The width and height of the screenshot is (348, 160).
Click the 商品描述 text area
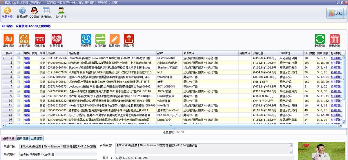[204, 149]
